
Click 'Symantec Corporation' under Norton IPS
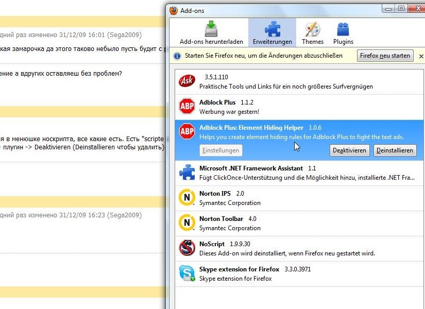[x=230, y=203]
